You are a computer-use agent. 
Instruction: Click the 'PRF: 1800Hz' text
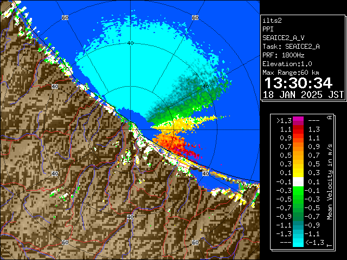pos(284,55)
